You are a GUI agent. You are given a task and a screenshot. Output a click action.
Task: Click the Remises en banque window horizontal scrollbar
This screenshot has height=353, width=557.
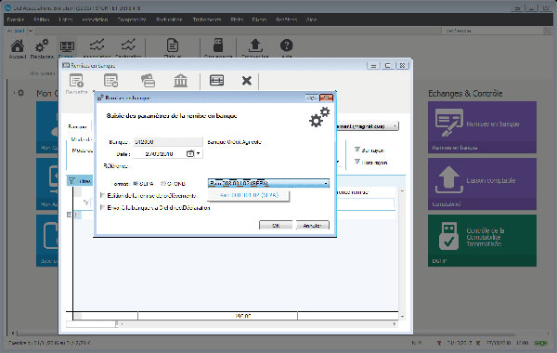click(258, 324)
